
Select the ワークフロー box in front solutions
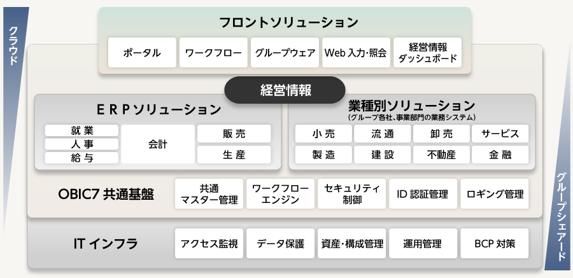(213, 53)
